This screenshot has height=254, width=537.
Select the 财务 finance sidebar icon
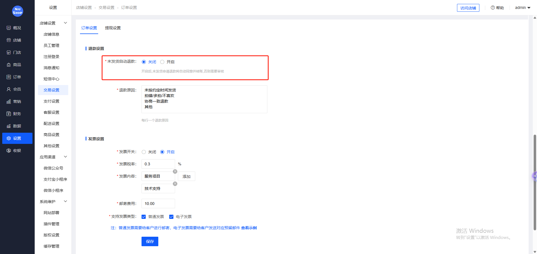pyautogui.click(x=17, y=113)
